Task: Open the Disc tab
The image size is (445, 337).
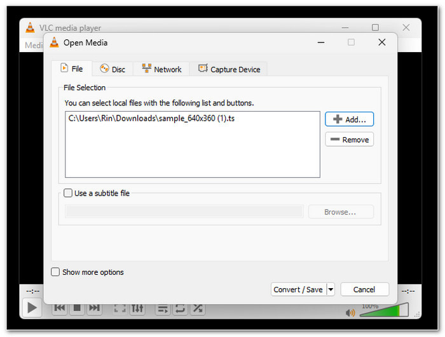Action: [x=113, y=69]
